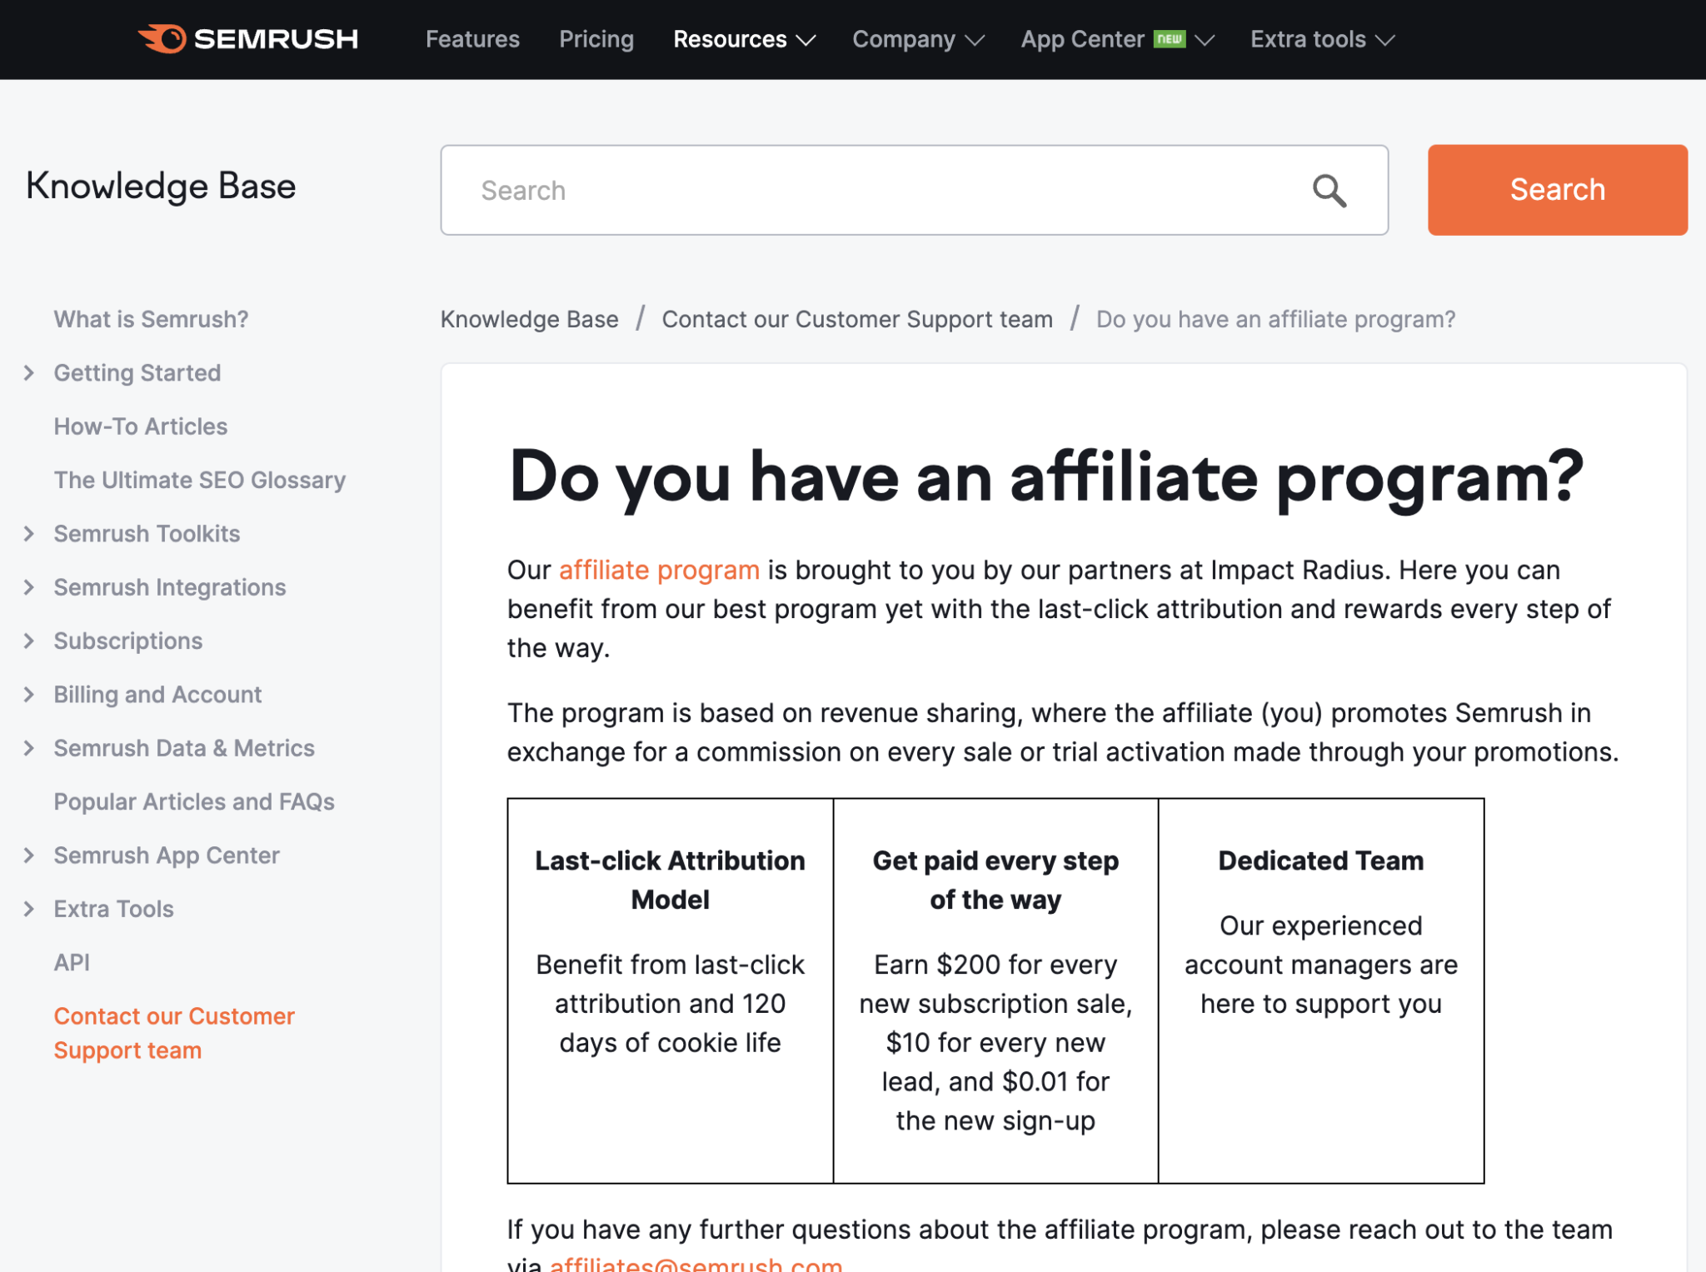Expand the Subscriptions chevron
Viewport: 1706px width, 1272px height.
coord(29,641)
